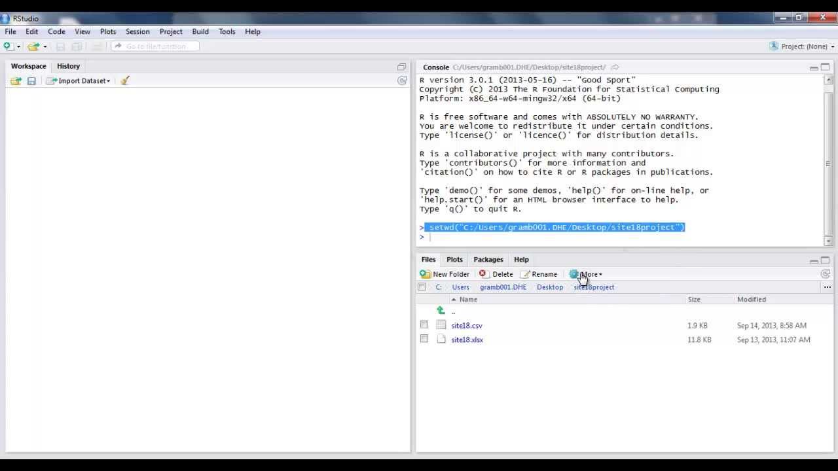Minimize the Files pane

pos(814,260)
